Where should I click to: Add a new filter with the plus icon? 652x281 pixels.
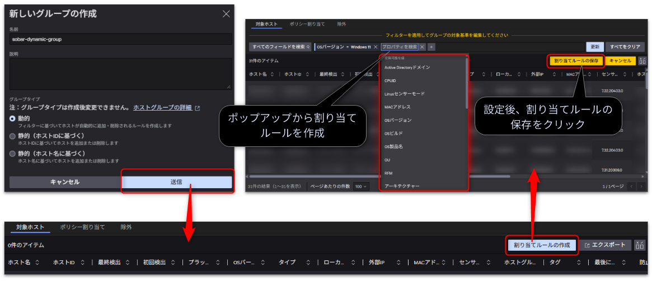pos(431,47)
